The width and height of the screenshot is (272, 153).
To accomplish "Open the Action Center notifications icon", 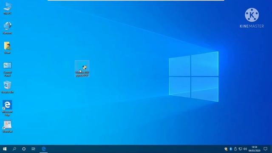I will 265,149.
